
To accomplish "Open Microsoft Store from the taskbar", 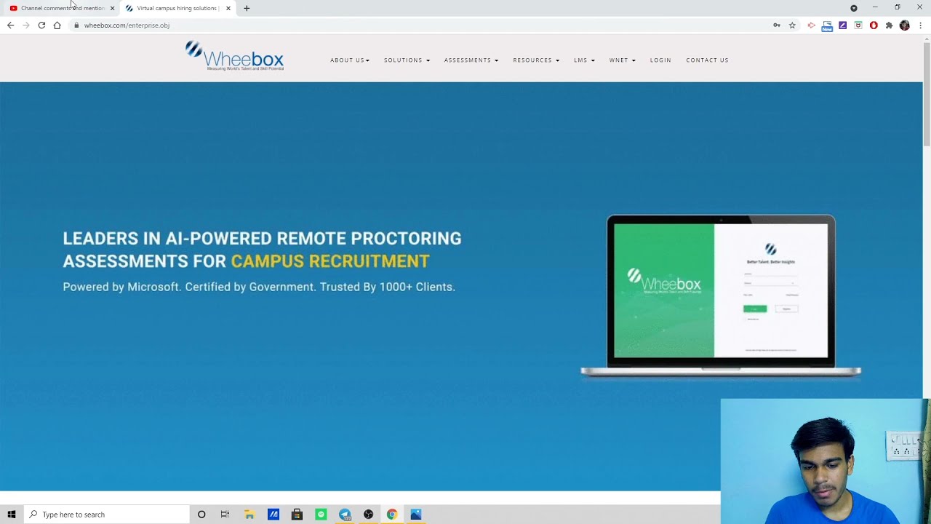I will click(x=297, y=515).
